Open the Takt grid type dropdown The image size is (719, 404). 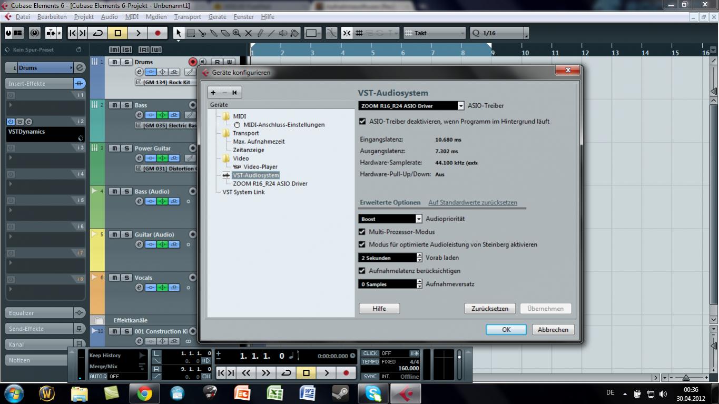(435, 33)
